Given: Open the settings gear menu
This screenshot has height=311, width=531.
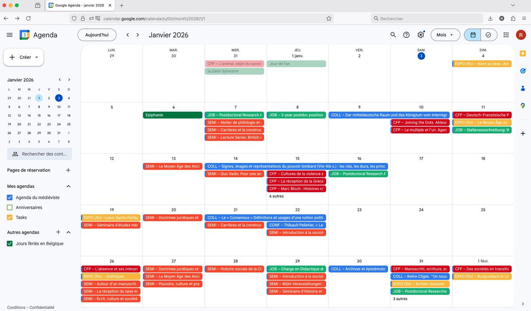Looking at the screenshot, I should tap(420, 35).
